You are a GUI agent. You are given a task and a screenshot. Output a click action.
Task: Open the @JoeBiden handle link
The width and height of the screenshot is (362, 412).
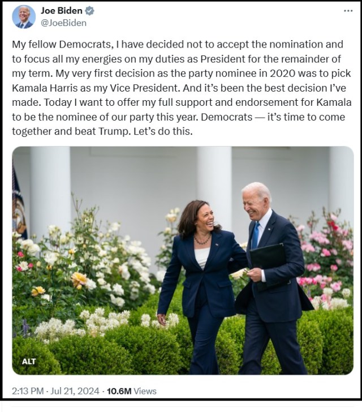coord(63,23)
